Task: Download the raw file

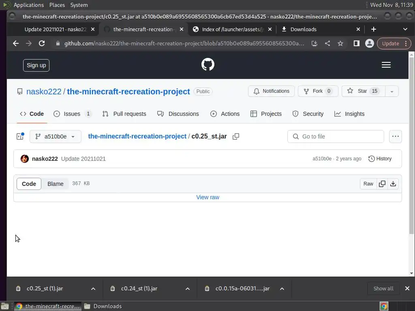Action: point(393,184)
